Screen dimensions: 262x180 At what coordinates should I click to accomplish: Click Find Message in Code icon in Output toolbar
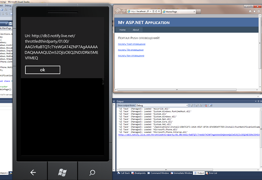click(192, 105)
